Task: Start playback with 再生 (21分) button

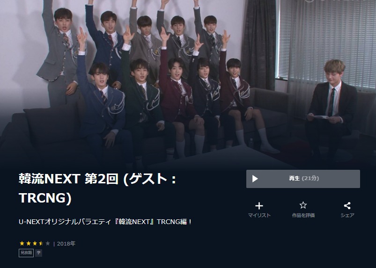Action: tap(303, 179)
